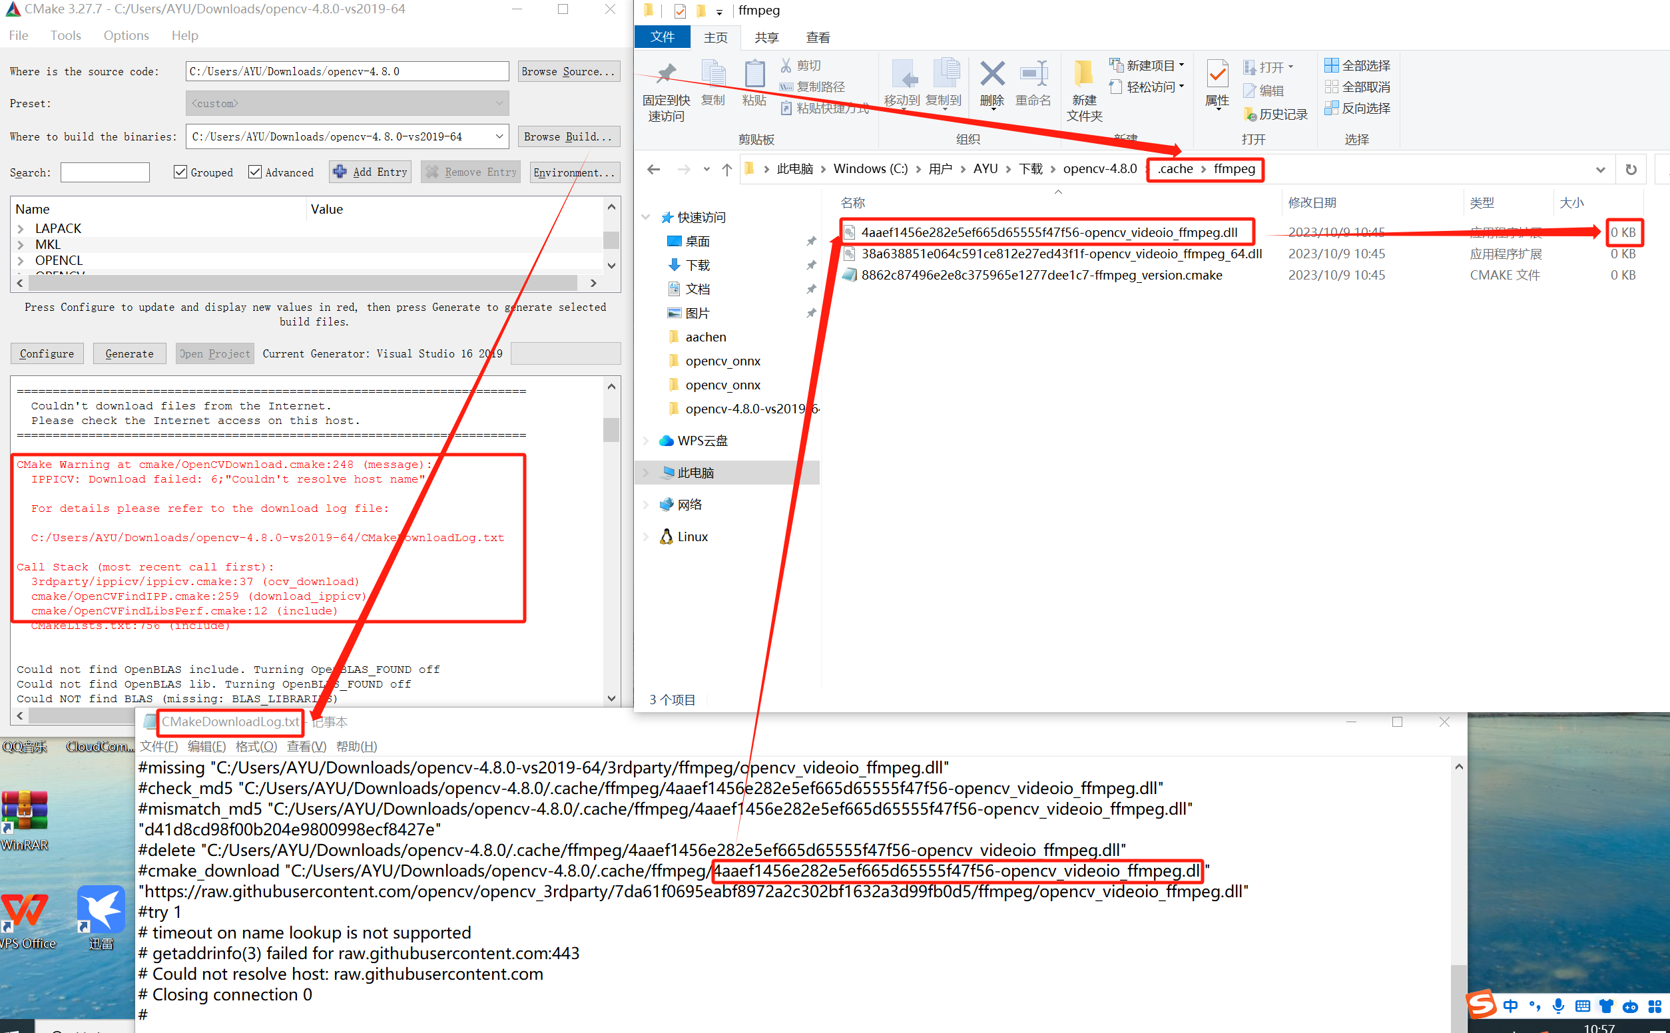Open the Downloads folder in Quick Access
Viewport: 1670px width, 1033px height.
pos(698,265)
